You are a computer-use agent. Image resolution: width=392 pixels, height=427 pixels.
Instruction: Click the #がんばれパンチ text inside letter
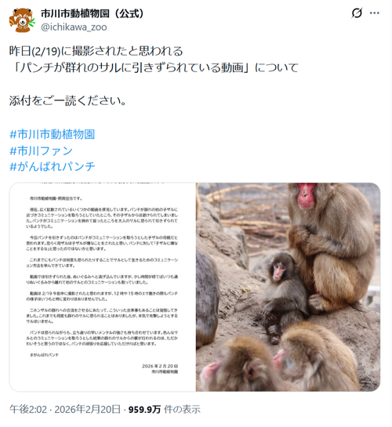[44, 355]
